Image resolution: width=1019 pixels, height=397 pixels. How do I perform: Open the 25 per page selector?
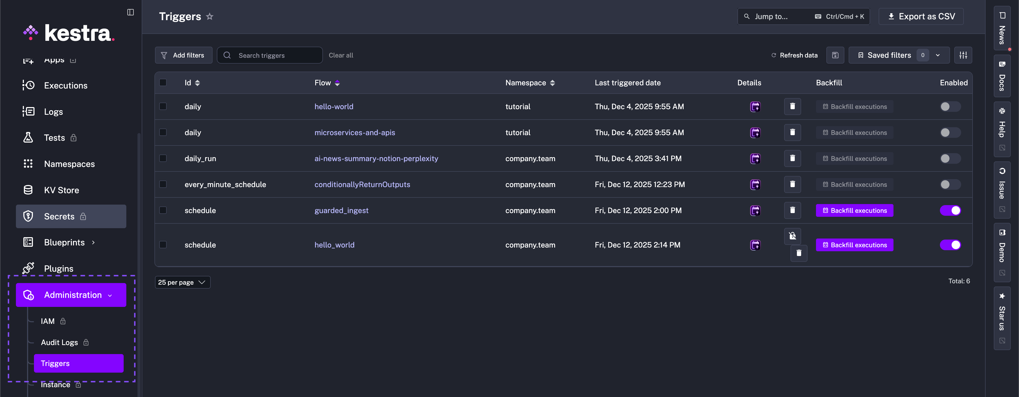[182, 283]
